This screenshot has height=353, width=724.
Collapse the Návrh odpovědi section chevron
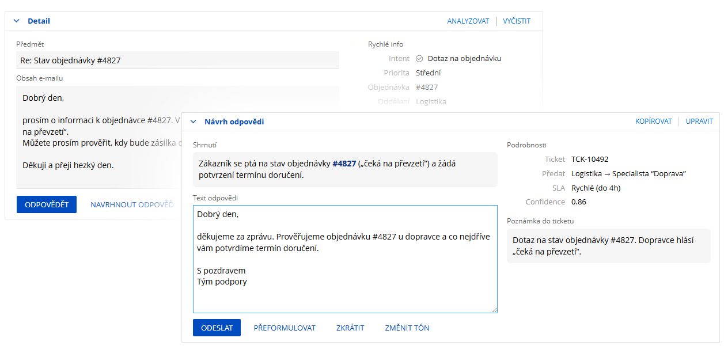click(x=194, y=122)
